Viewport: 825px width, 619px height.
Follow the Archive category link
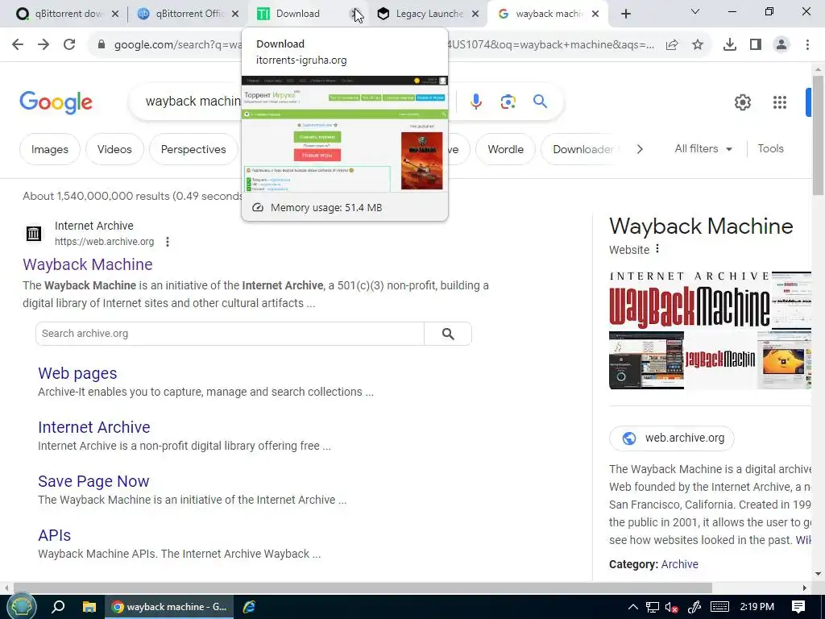[x=679, y=564]
